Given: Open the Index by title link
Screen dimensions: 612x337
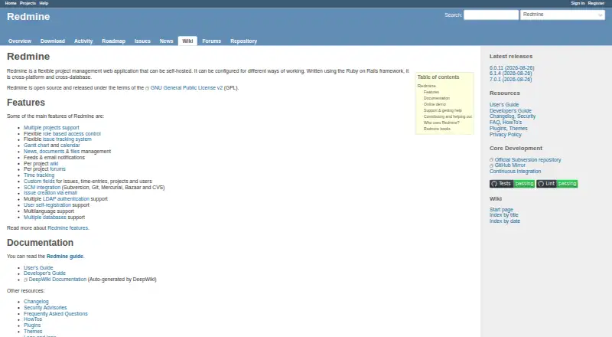Looking at the screenshot, I should [504, 215].
